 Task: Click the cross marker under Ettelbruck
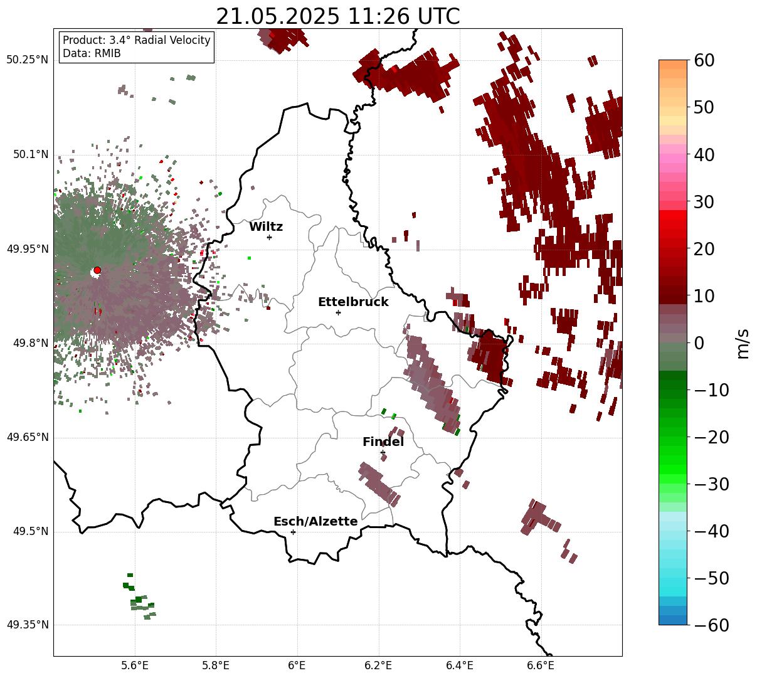click(x=339, y=312)
